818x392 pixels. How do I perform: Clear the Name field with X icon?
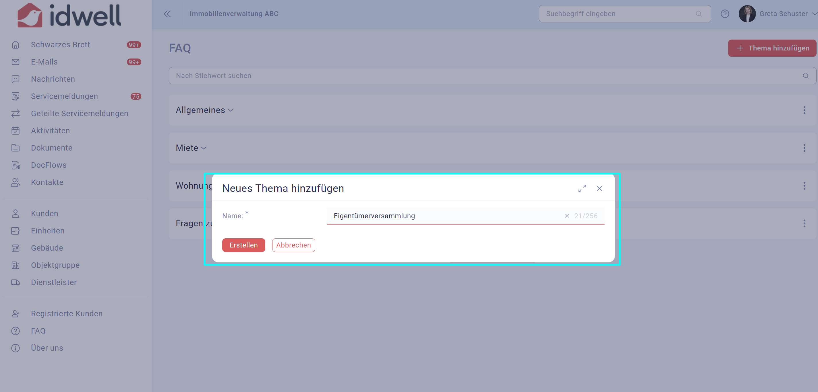point(567,216)
